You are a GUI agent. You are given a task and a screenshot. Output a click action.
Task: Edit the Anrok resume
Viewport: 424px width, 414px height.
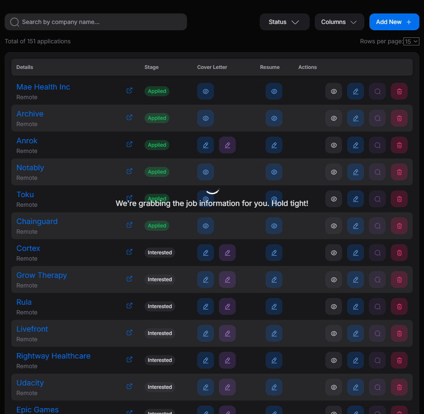point(274,145)
